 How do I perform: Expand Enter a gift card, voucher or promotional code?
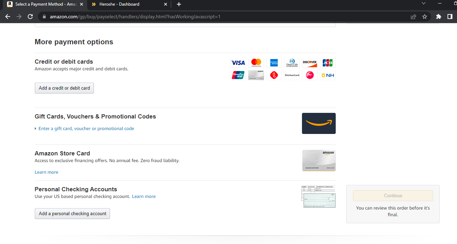[x=86, y=129]
